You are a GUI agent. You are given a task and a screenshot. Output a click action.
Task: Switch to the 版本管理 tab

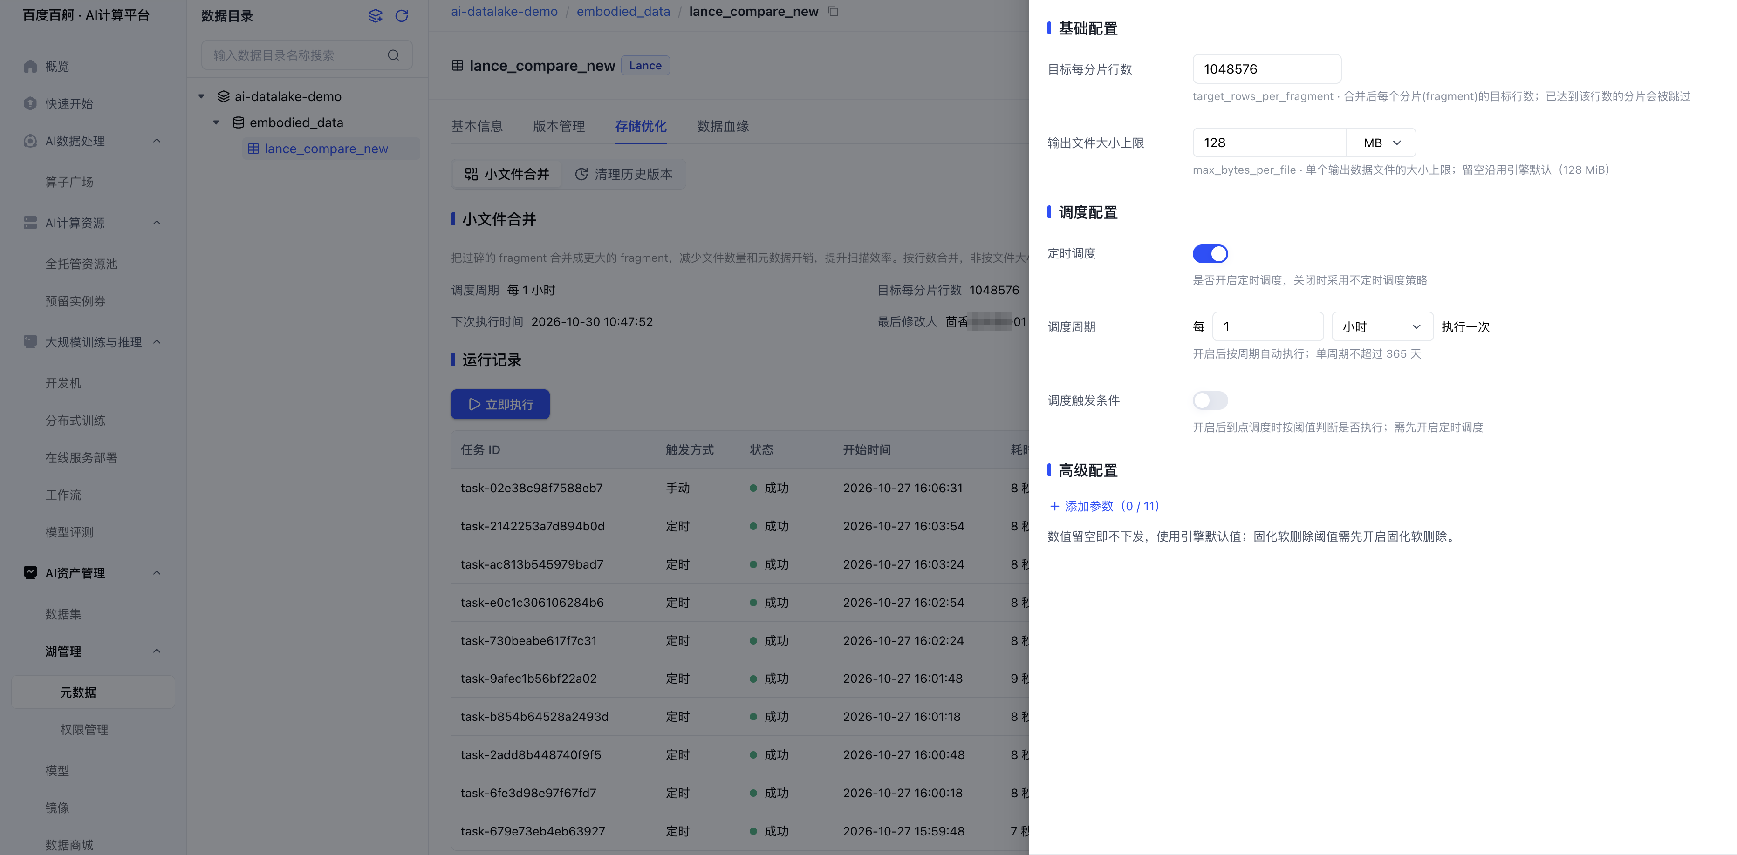[x=558, y=126]
